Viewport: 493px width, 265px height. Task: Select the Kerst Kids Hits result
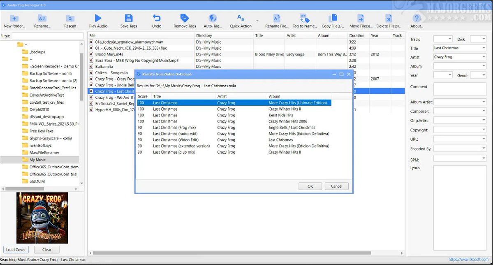[234, 115]
